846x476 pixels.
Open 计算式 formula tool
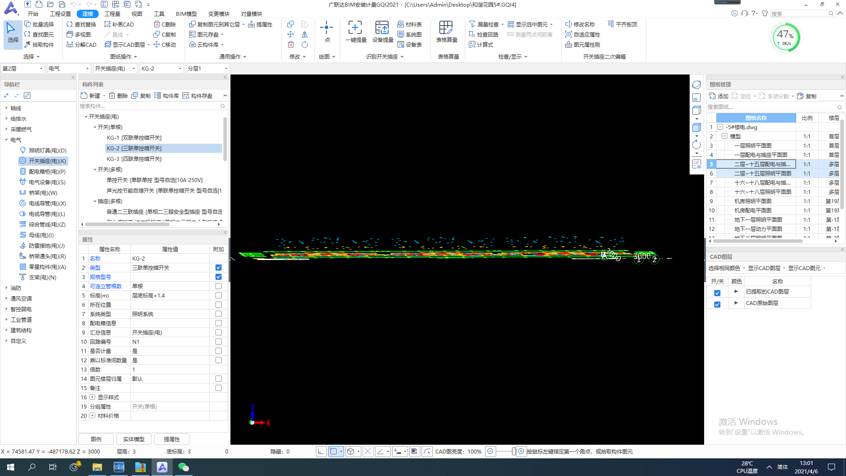pyautogui.click(x=481, y=45)
